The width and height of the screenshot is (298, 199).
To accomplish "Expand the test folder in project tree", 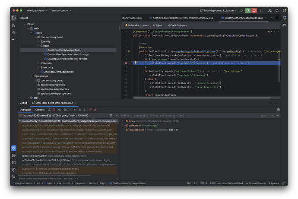I will click(x=28, y=98).
